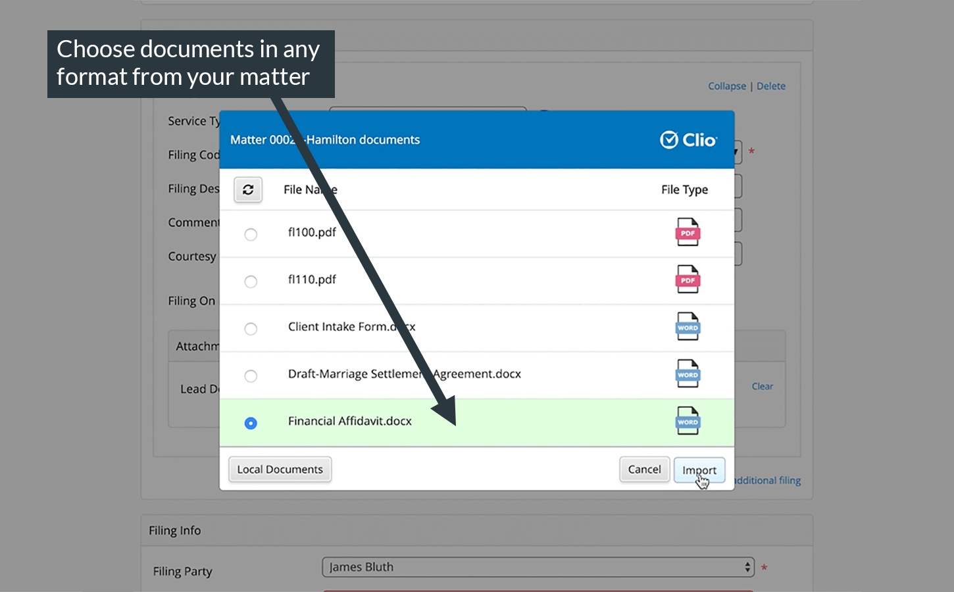Switch to Local Documents
This screenshot has width=954, height=592.
(x=280, y=470)
